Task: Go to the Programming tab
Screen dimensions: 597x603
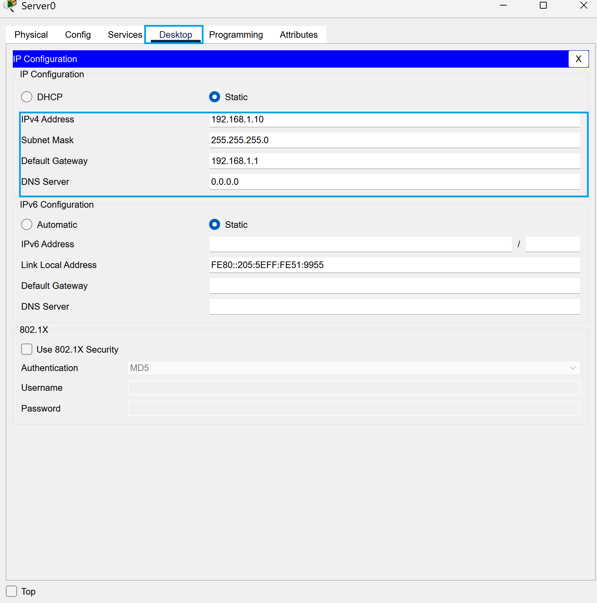Action: tap(236, 35)
